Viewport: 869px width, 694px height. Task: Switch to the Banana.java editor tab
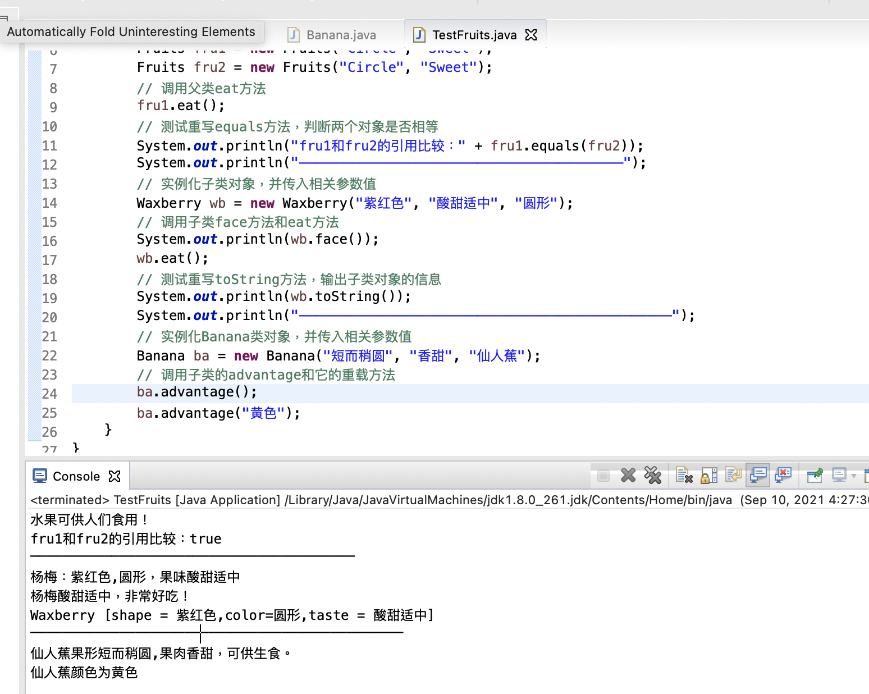pos(341,35)
